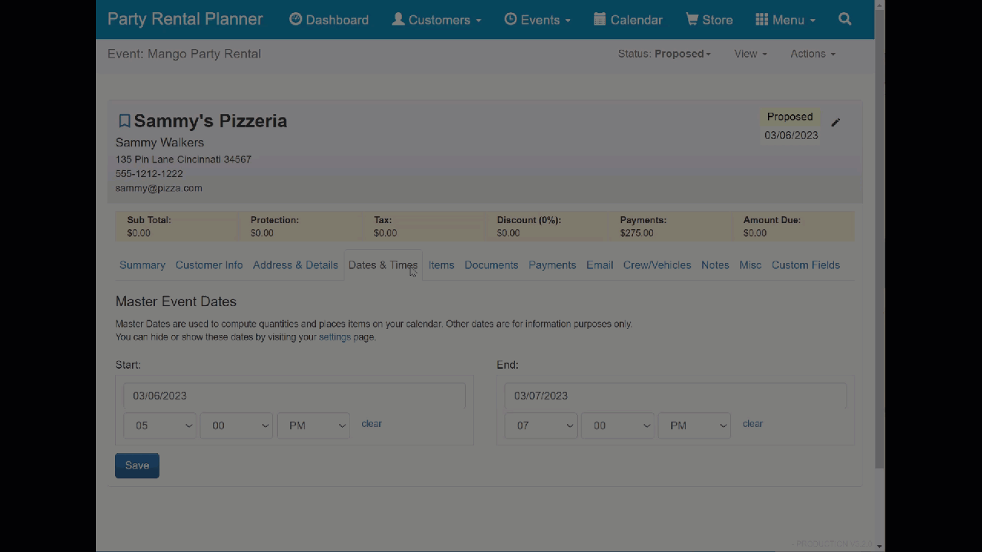Click the bookmark icon beside Sammy's Pizzeria

124,121
